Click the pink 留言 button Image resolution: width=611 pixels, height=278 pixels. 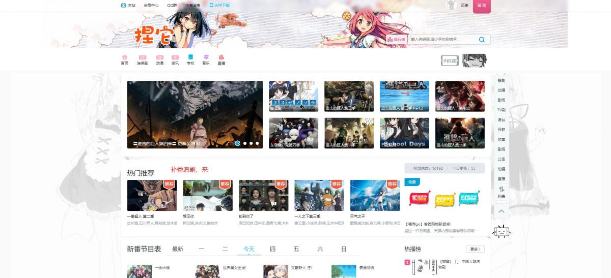[x=482, y=6]
